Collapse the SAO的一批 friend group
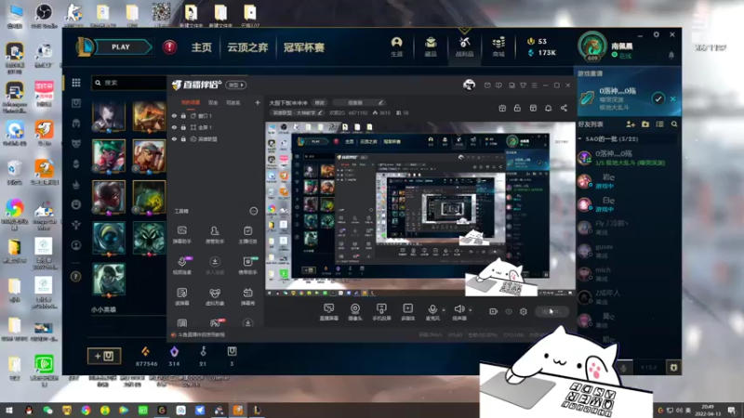 (579, 138)
